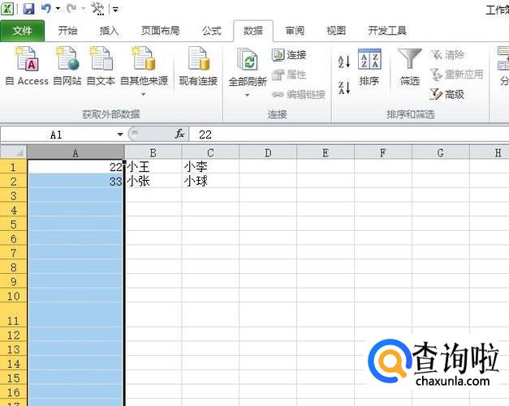Select row 11 header

pos(13,314)
